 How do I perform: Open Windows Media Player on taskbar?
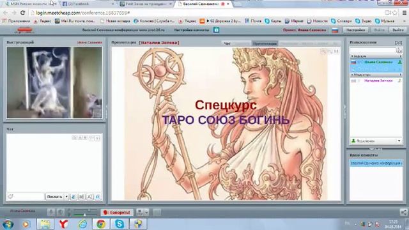(x=26, y=224)
